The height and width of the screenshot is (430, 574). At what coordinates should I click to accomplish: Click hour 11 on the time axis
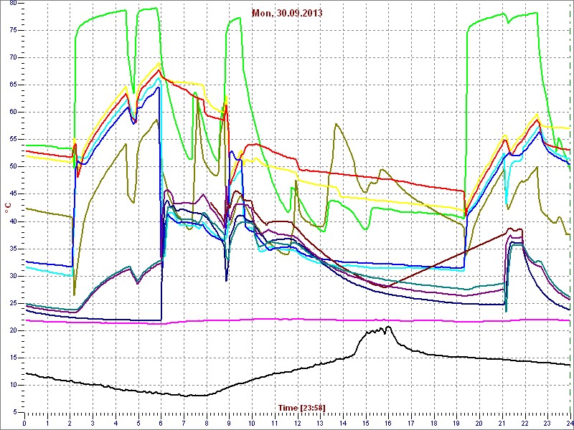pyautogui.click(x=275, y=423)
